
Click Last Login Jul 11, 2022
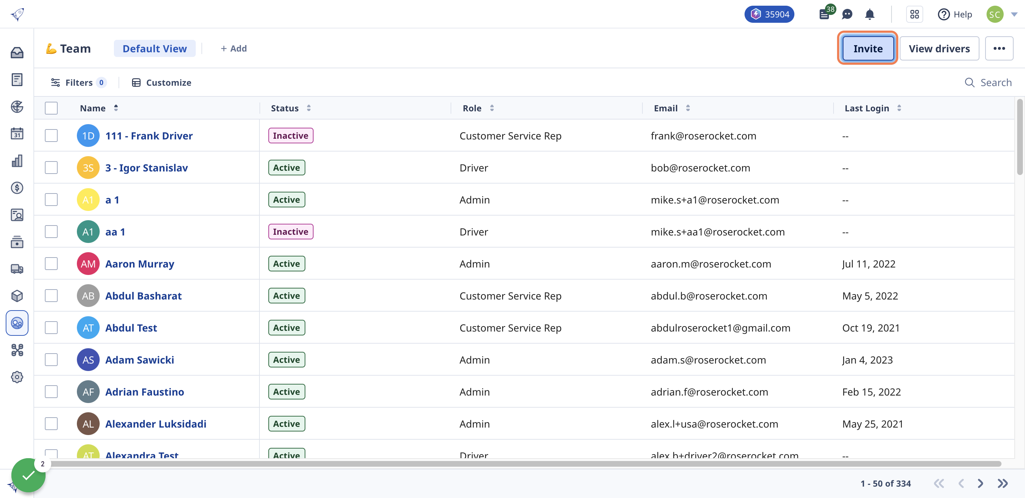pos(869,264)
